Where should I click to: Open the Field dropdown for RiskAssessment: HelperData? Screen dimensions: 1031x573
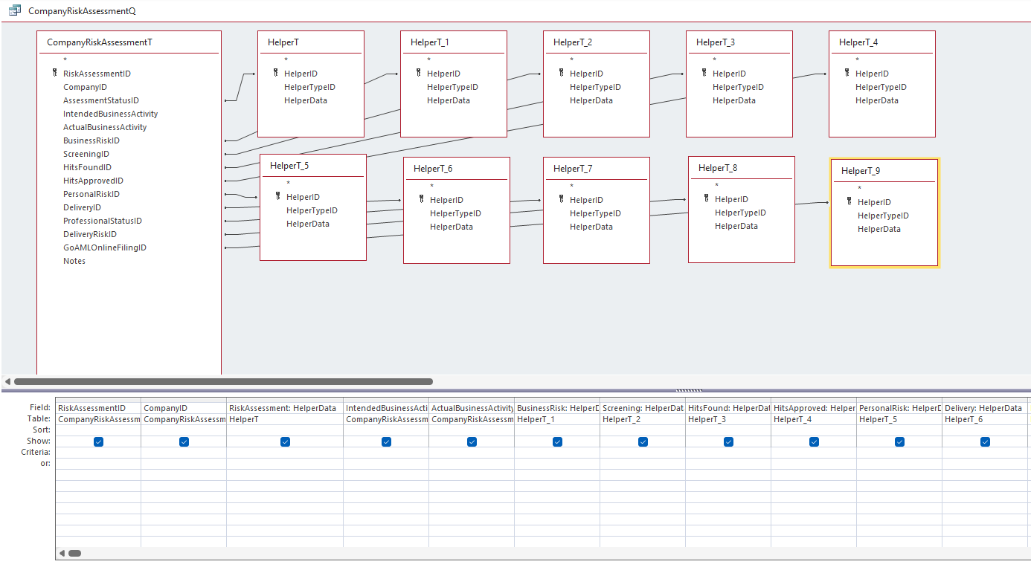tap(285, 407)
